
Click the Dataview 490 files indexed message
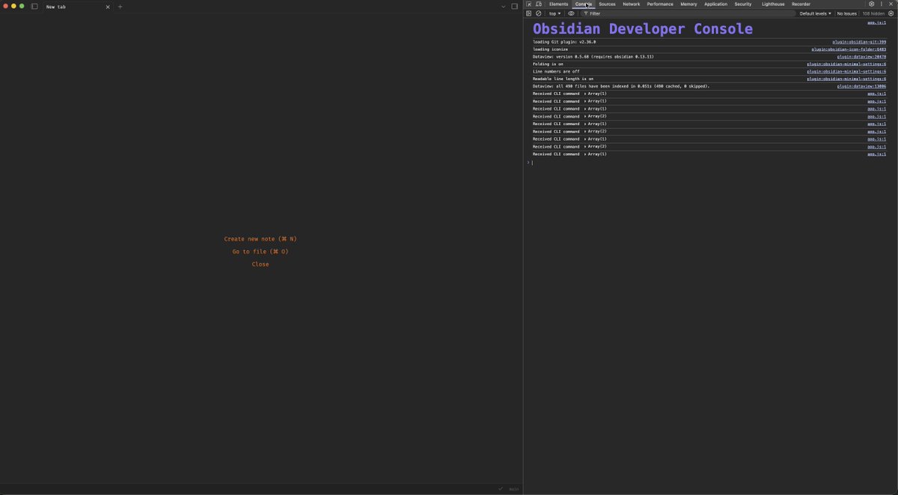(621, 86)
